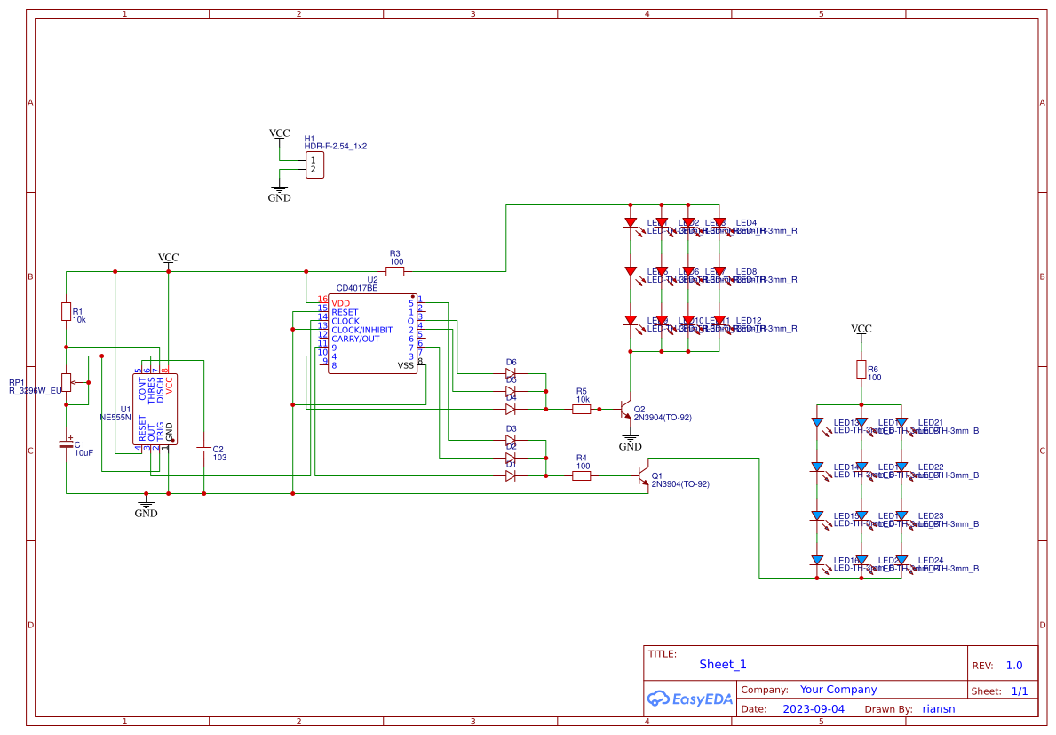Image resolution: width=1056 pixels, height=735 pixels.
Task: Click the H1 header connector symbol
Action: tap(314, 164)
